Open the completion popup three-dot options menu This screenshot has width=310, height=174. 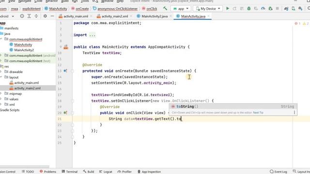tap(294, 113)
